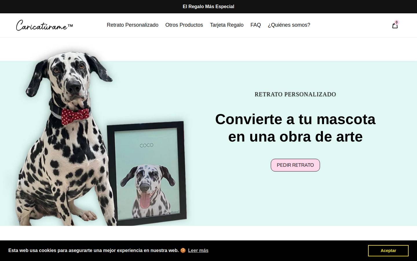The width and height of the screenshot is (417, 261).
Task: Click the RETRATO PERSONALIZADO subtitle text
Action: click(295, 94)
